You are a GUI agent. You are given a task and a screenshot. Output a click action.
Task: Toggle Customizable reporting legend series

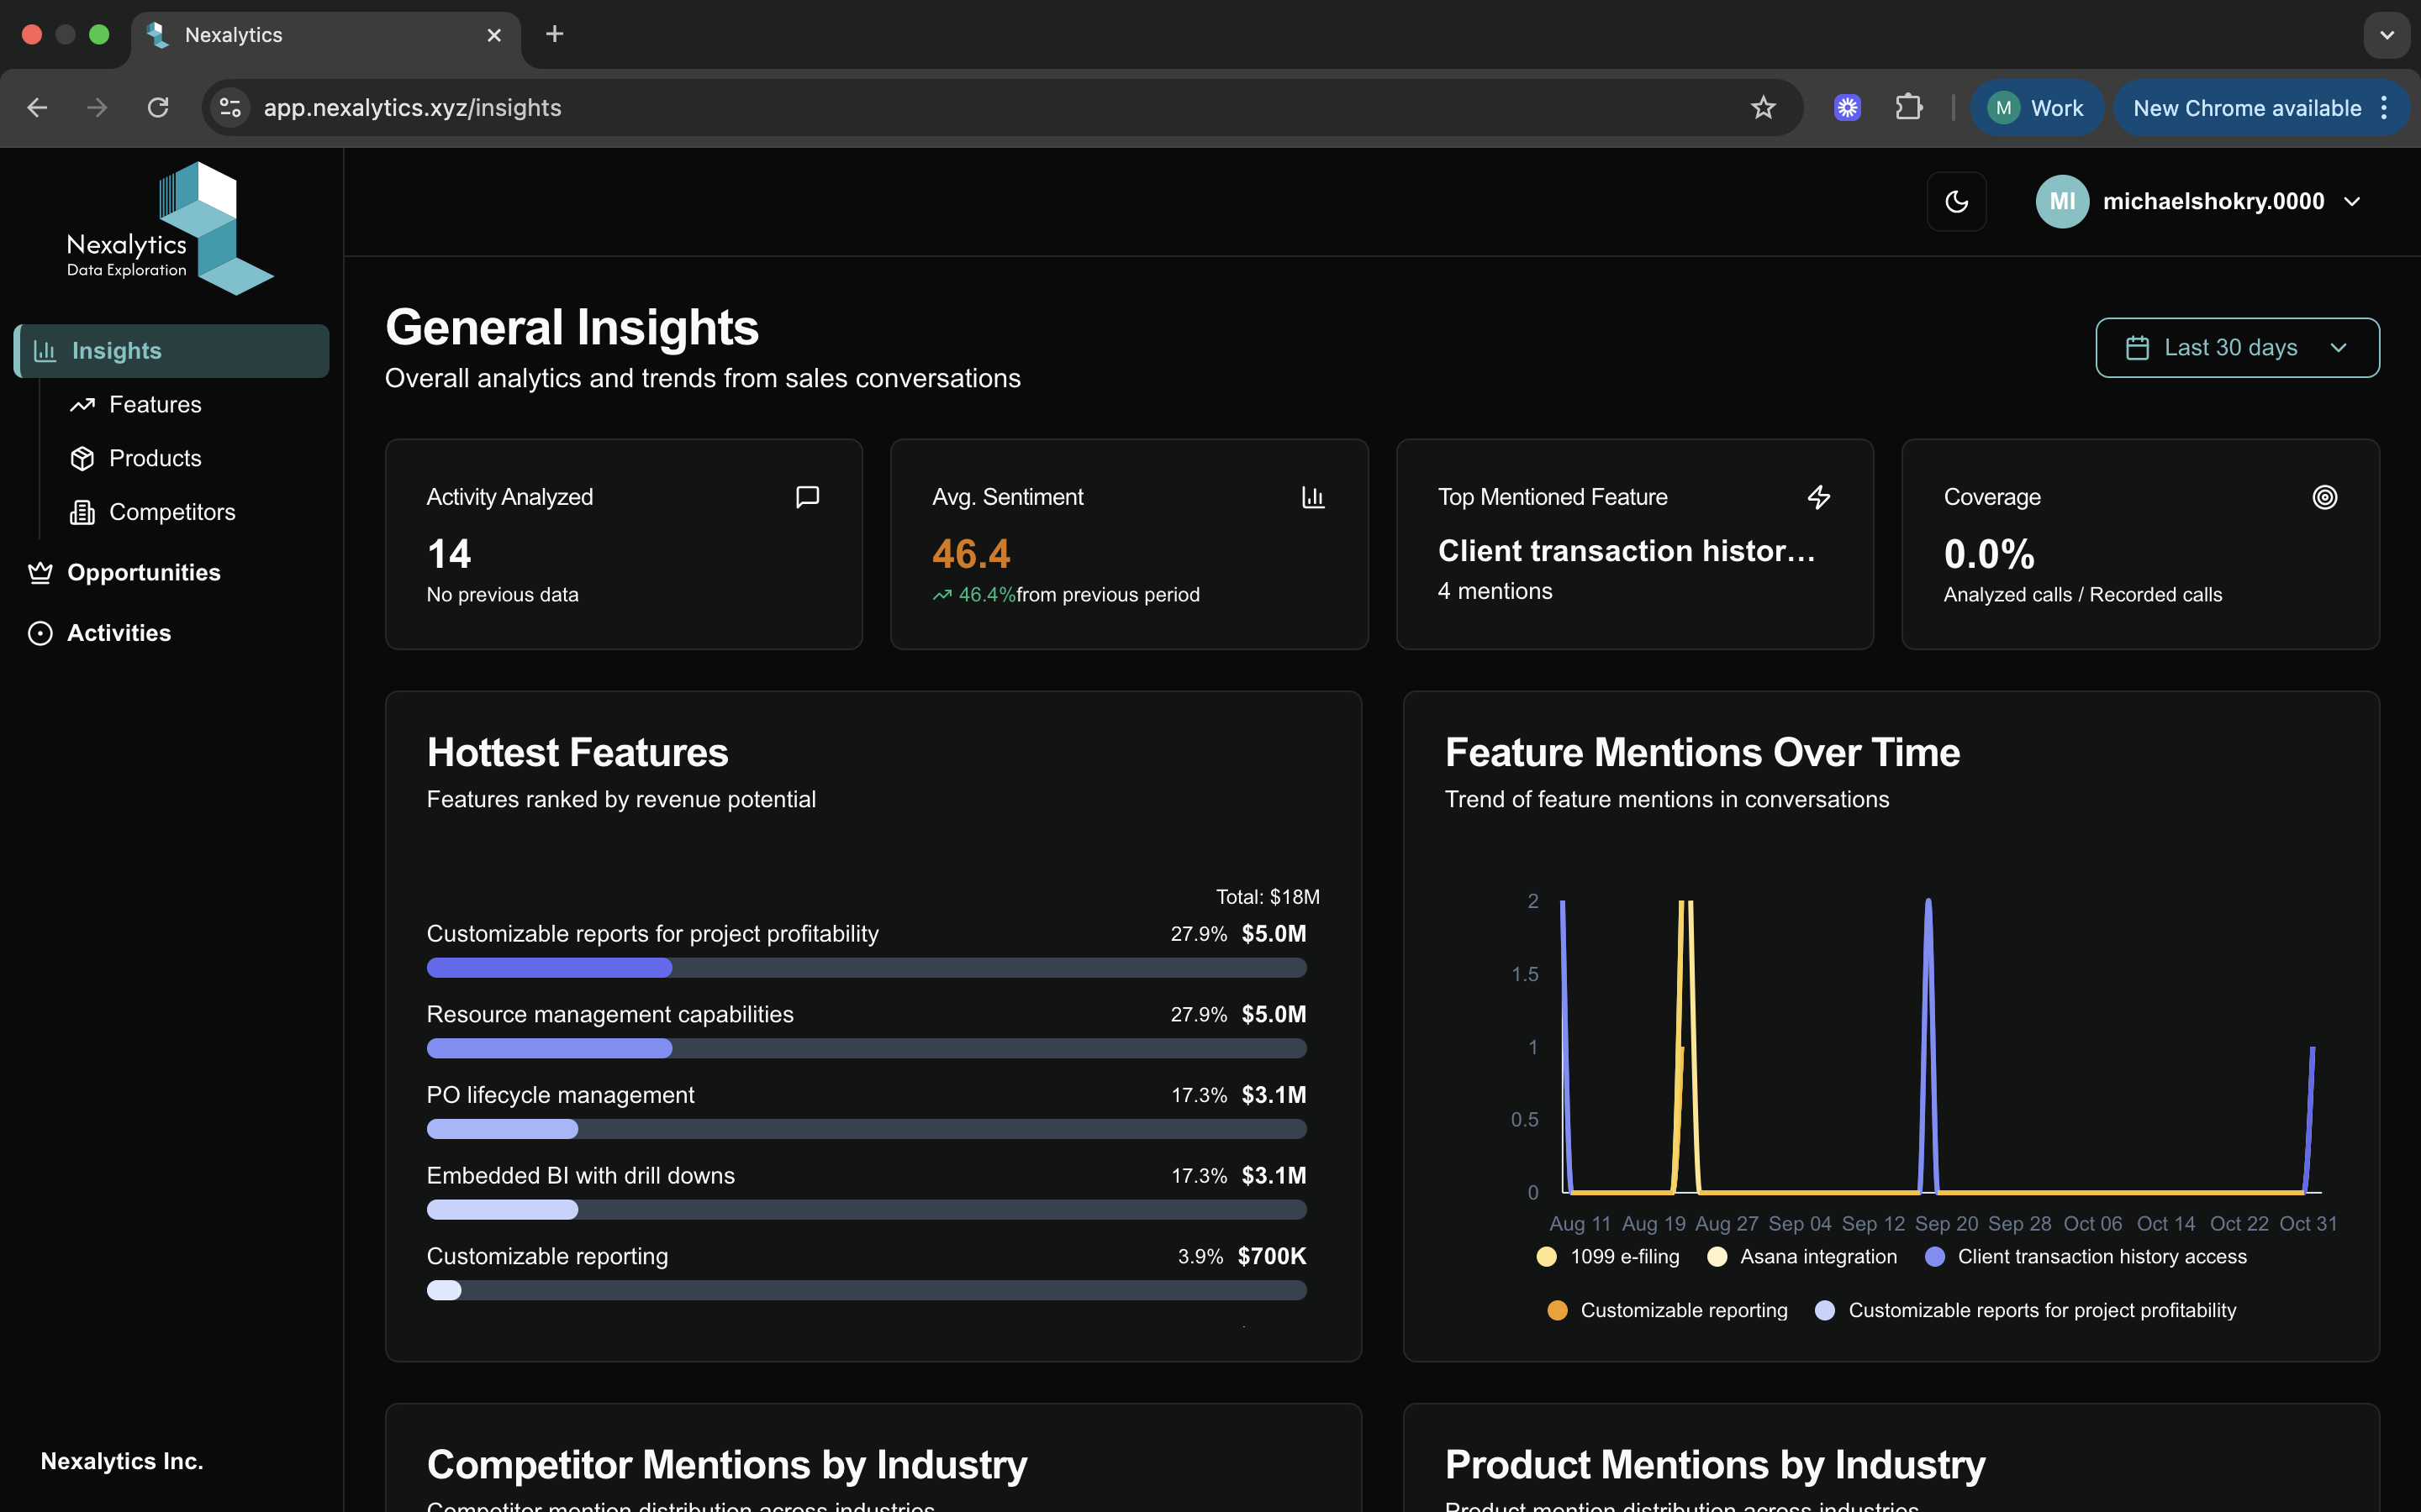pyautogui.click(x=1668, y=1311)
